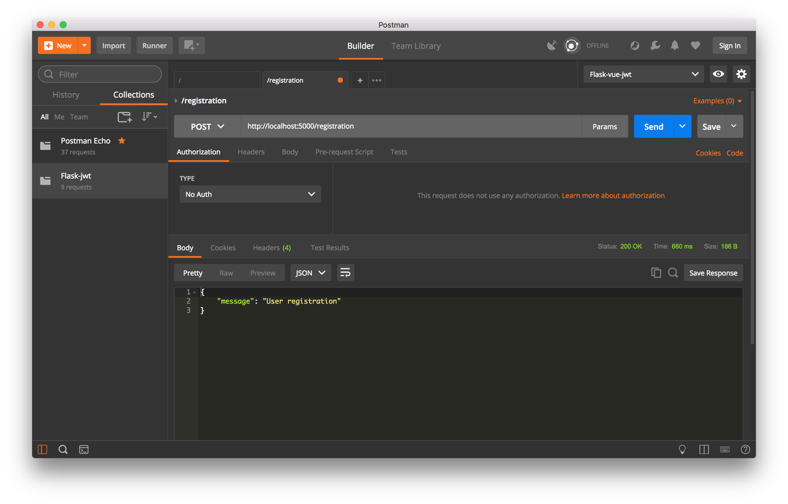Open Test Results tab
This screenshot has width=788, height=504.
pyautogui.click(x=330, y=248)
